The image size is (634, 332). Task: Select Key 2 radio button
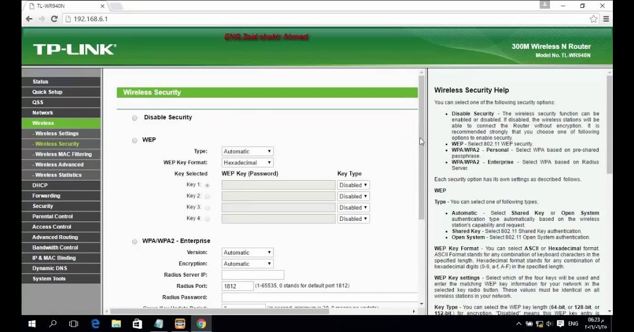207,196
